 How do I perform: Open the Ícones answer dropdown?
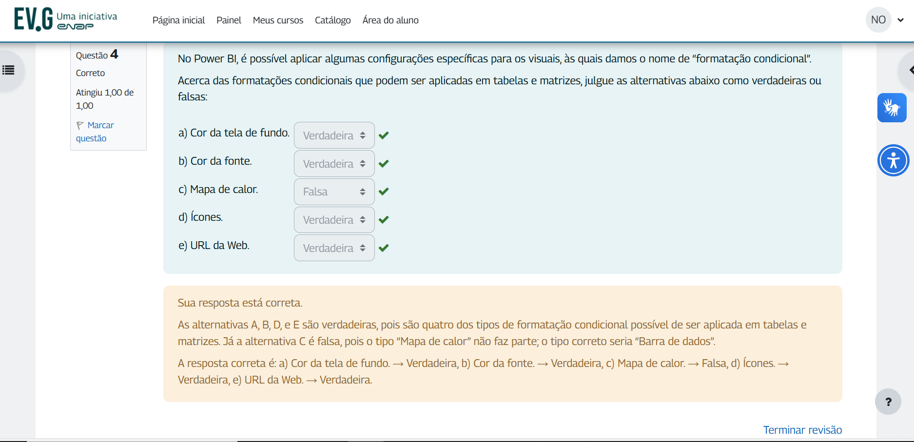334,220
